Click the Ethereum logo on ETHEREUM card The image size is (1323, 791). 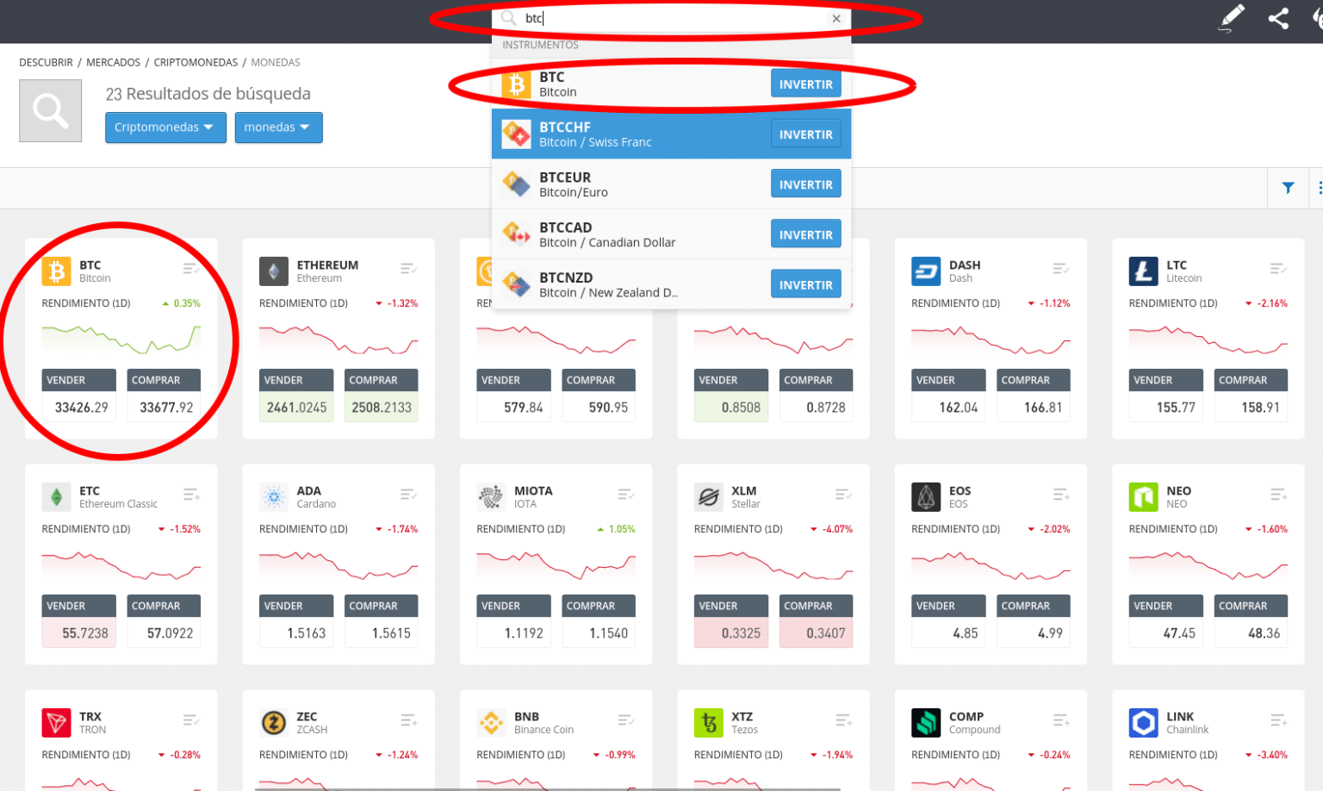click(x=274, y=271)
